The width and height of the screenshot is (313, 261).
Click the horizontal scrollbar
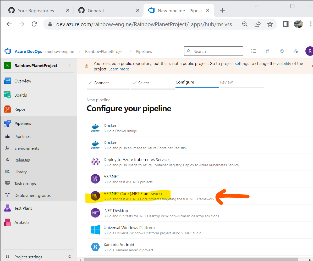coord(191,259)
